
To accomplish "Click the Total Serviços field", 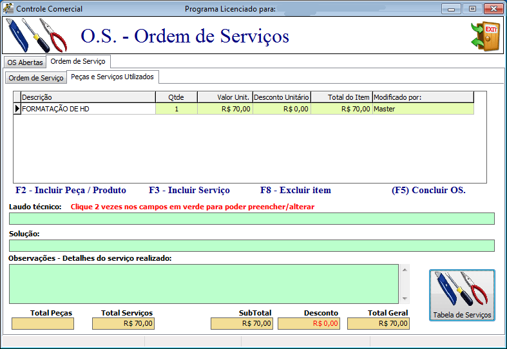I will pos(123,323).
